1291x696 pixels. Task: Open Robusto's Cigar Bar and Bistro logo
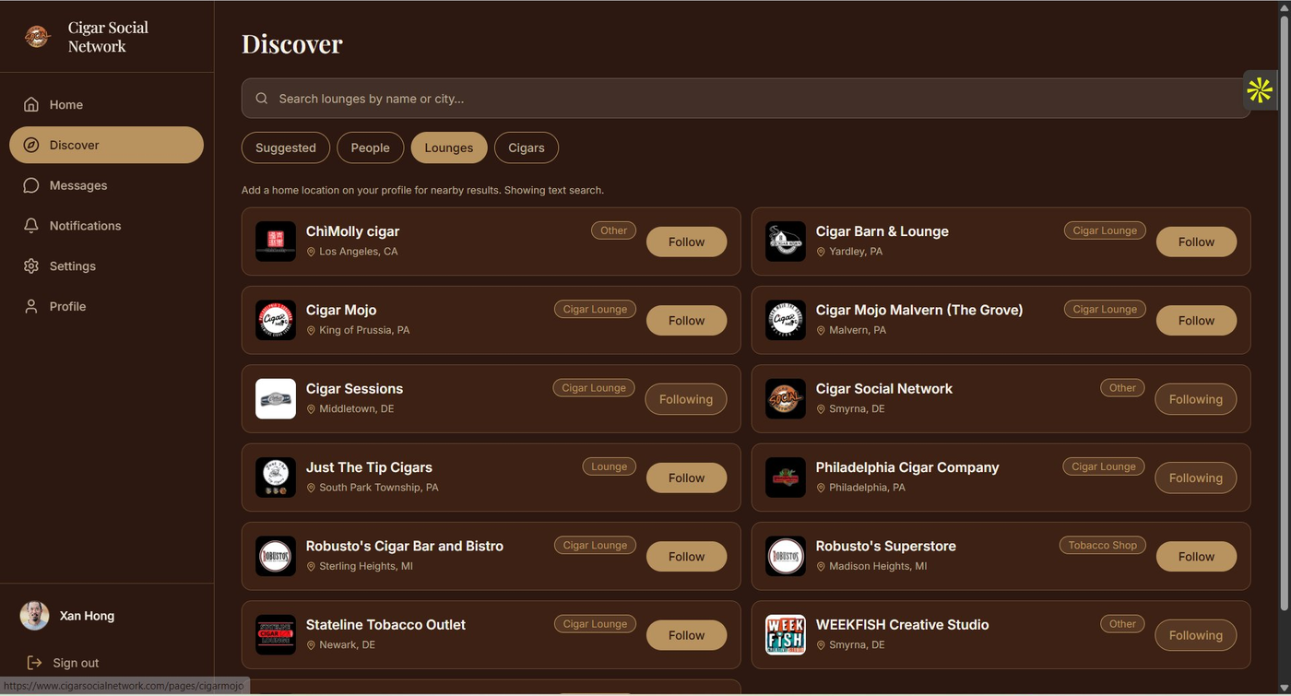(276, 556)
